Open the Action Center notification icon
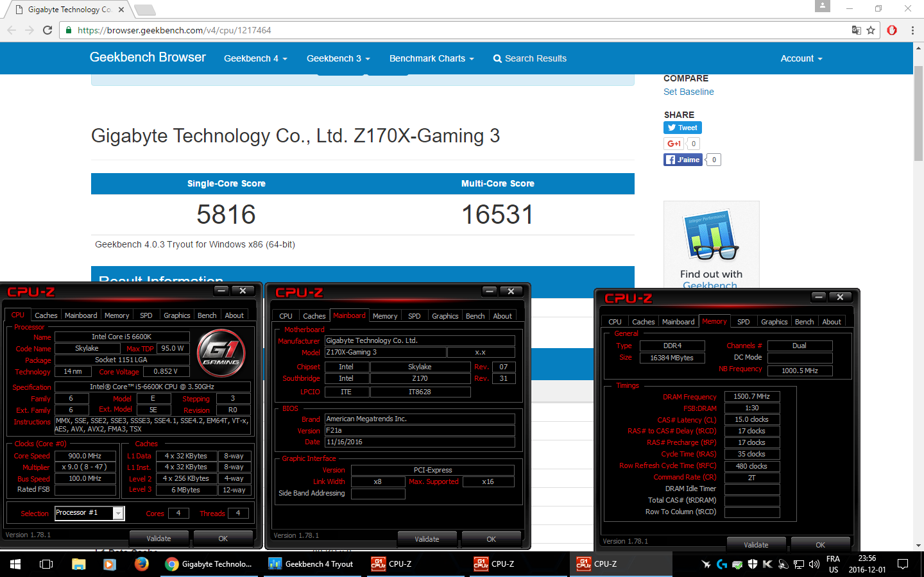Viewport: 924px width, 577px height. click(x=903, y=564)
